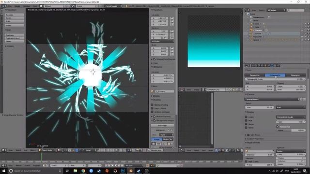Open File Explorer from the taskbar
This screenshot has height=174, width=310.
pyautogui.click(x=76, y=171)
